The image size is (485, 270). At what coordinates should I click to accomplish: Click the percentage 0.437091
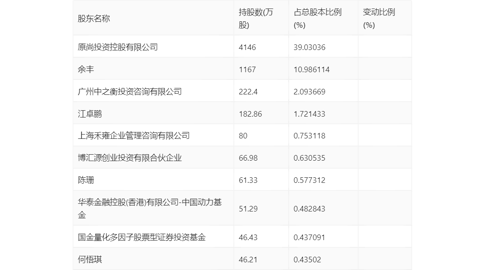(x=309, y=237)
